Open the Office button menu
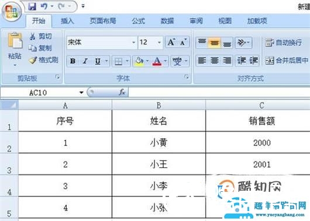The image size is (310, 221). [12, 11]
